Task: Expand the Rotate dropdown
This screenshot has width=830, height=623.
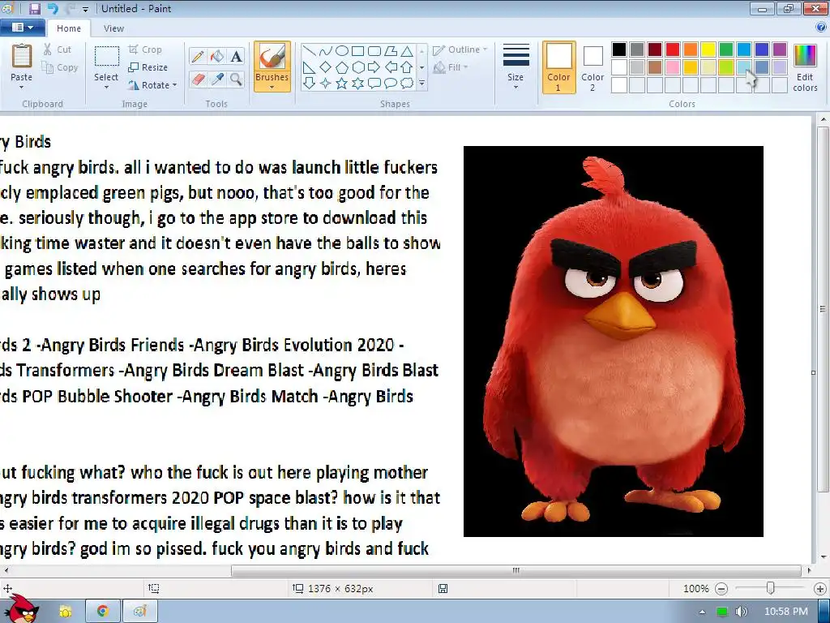Action: tap(152, 84)
